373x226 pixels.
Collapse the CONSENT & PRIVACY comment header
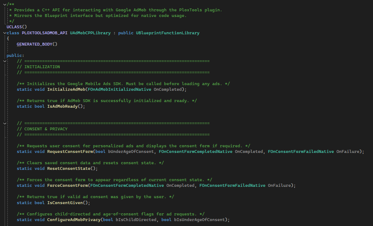(x=5, y=123)
